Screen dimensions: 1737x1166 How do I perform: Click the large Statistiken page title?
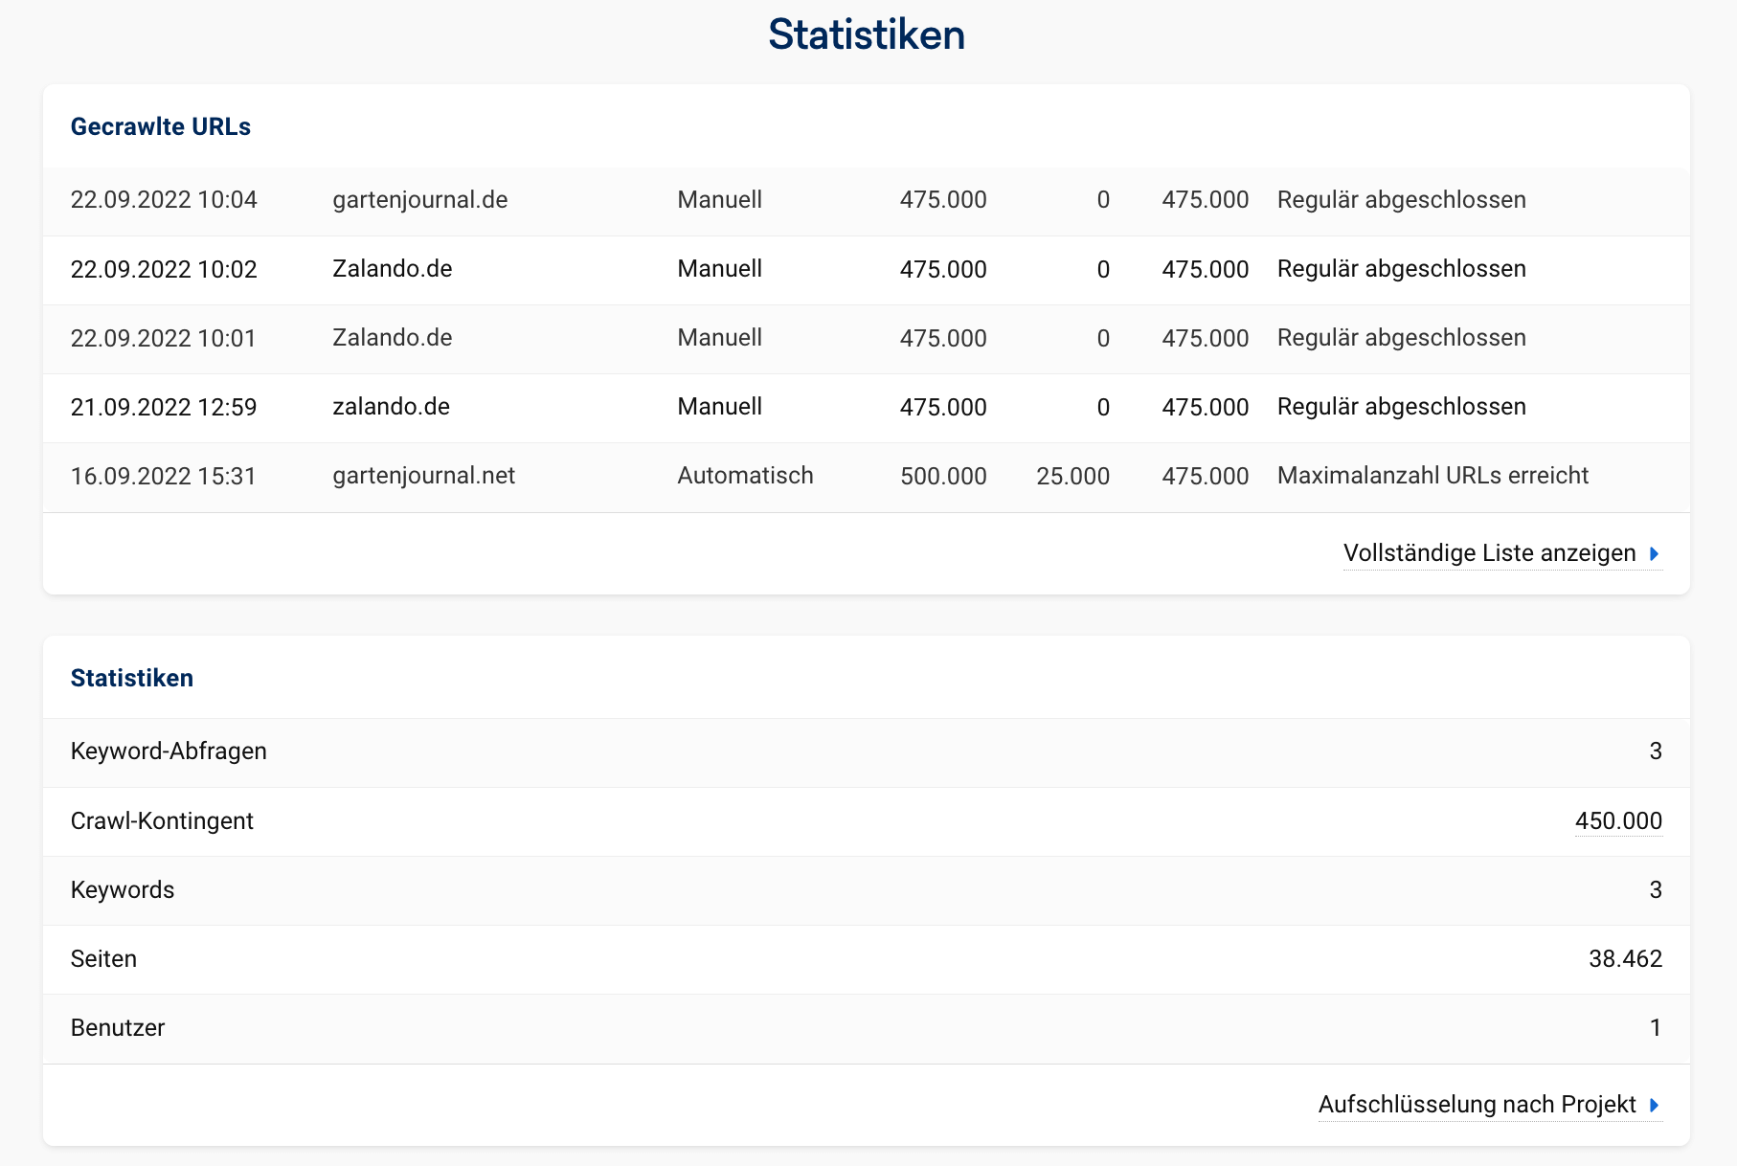(867, 35)
